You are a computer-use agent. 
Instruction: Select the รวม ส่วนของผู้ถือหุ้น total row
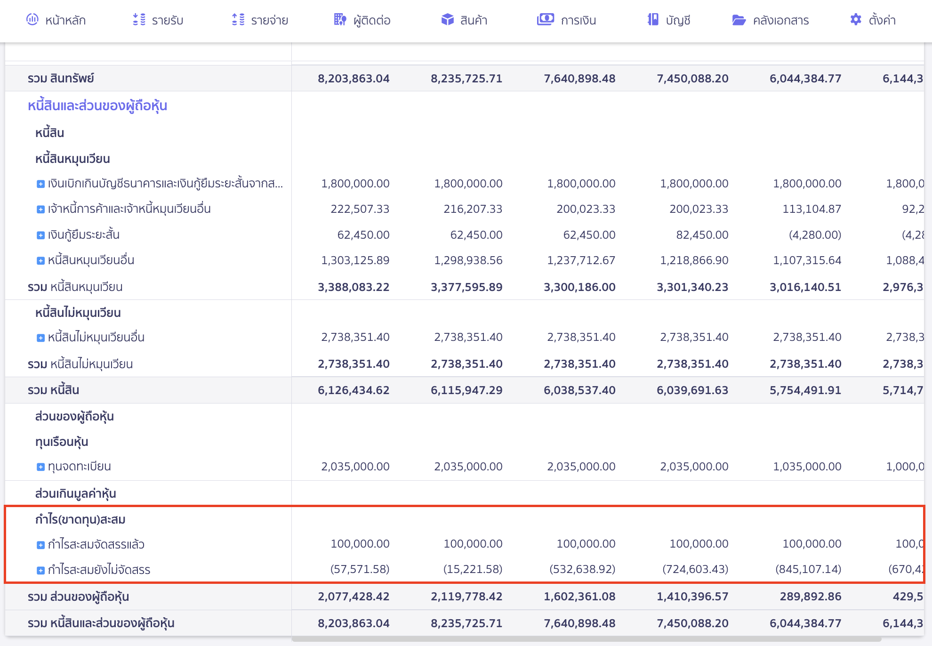click(x=80, y=597)
